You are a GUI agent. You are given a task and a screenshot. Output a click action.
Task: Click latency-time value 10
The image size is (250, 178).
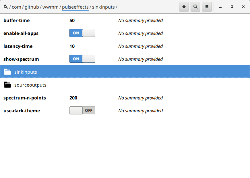coord(72,46)
